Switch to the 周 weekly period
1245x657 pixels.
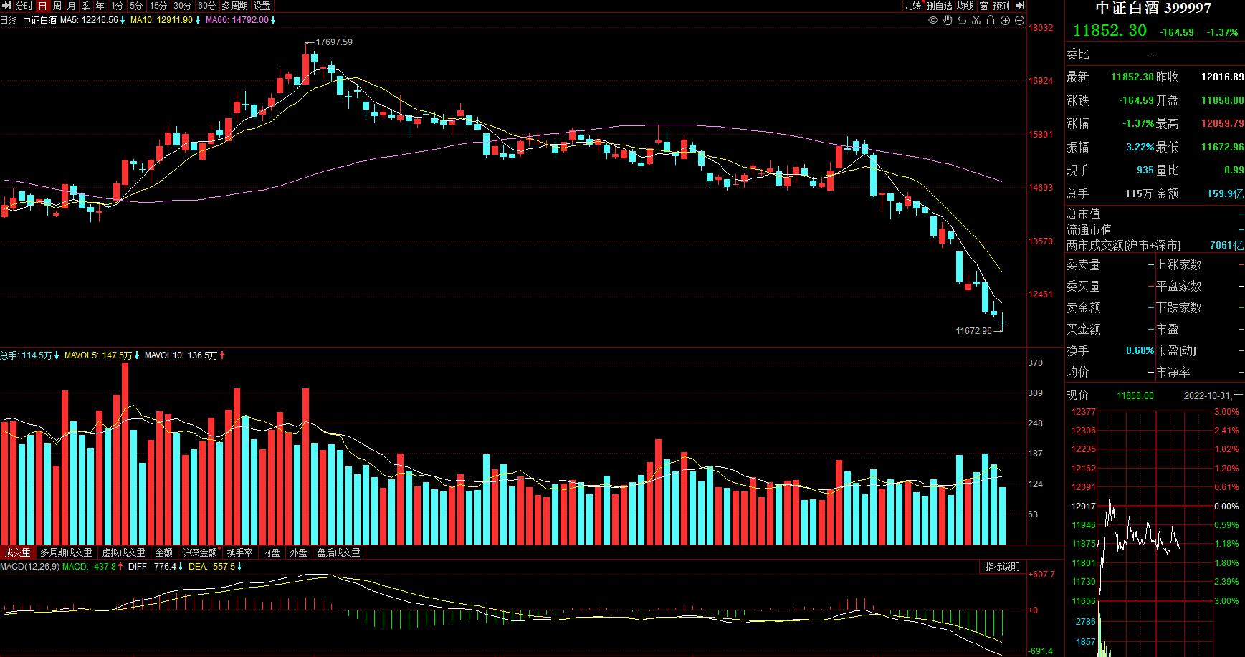[57, 6]
